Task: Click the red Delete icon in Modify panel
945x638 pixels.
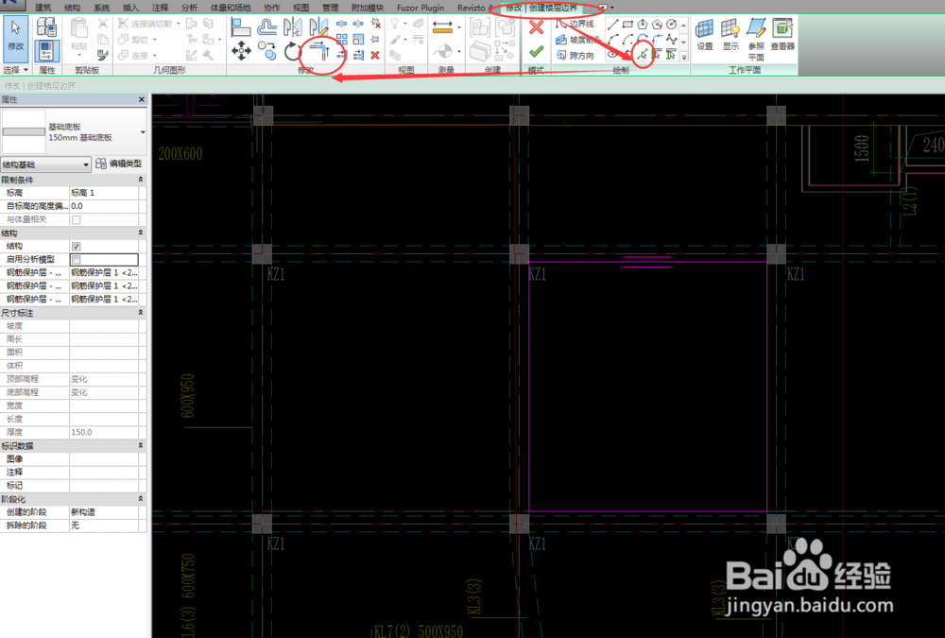Action: pos(375,56)
